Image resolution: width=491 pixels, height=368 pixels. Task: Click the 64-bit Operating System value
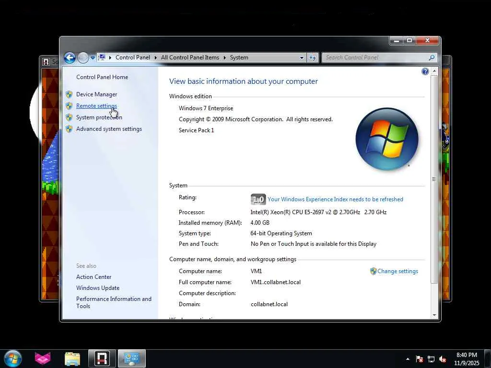tap(281, 233)
